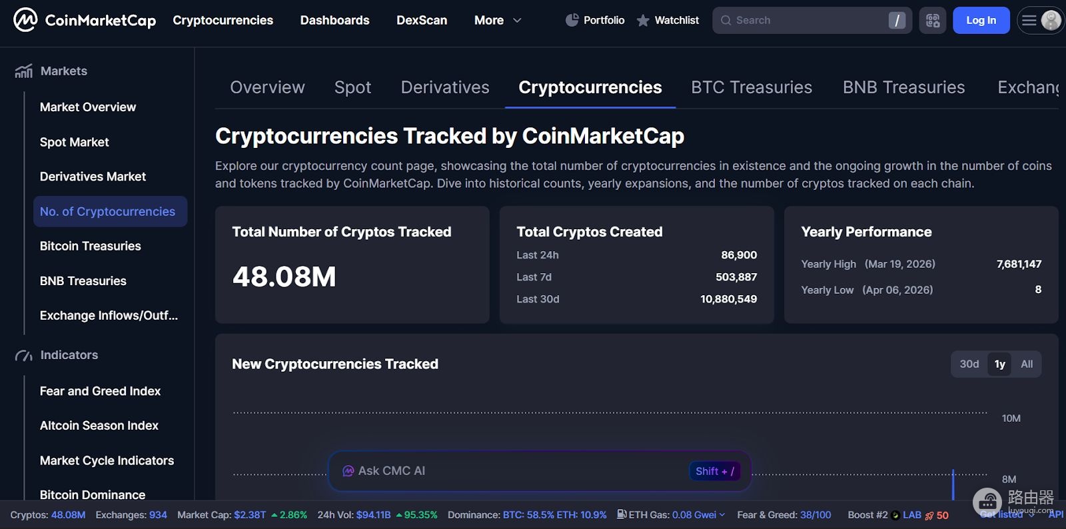Image resolution: width=1066 pixels, height=529 pixels.
Task: Open the Portfolio pie chart icon
Action: click(x=572, y=20)
